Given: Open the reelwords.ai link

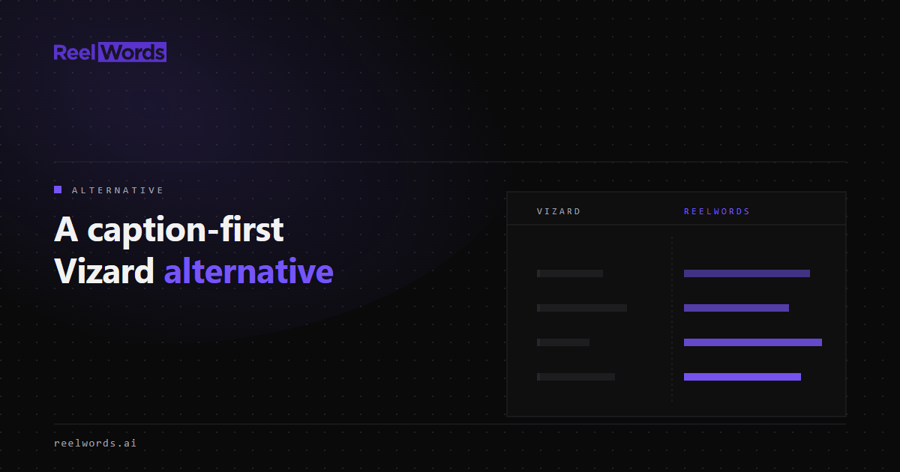Looking at the screenshot, I should pos(95,443).
